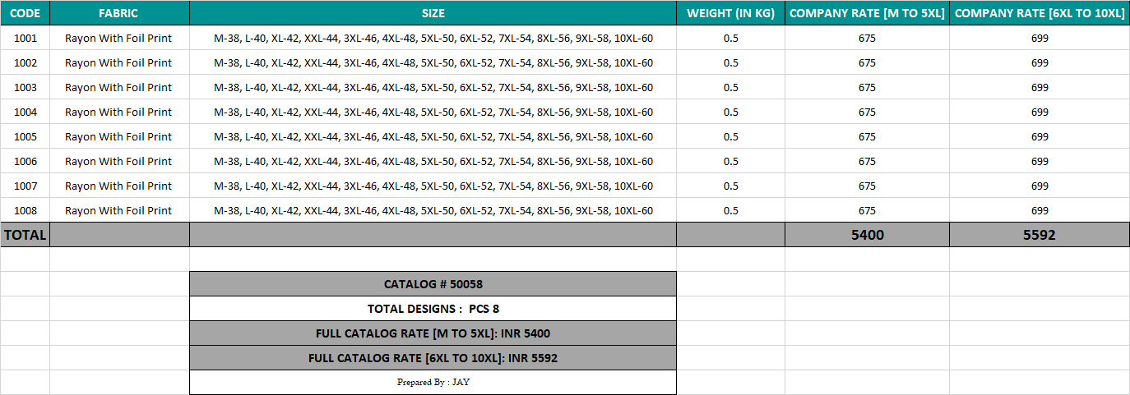Image resolution: width=1130 pixels, height=395 pixels.
Task: Click the fabric cell for code 1003
Action: click(x=118, y=87)
